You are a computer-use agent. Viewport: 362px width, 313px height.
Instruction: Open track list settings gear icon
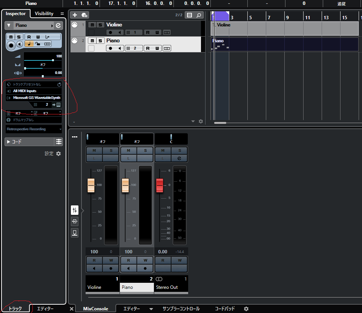(201, 121)
